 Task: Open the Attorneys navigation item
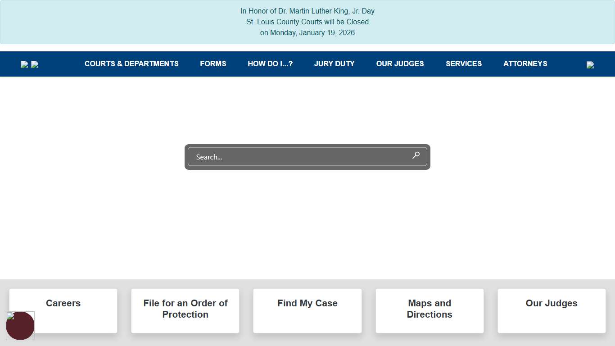pyautogui.click(x=525, y=64)
